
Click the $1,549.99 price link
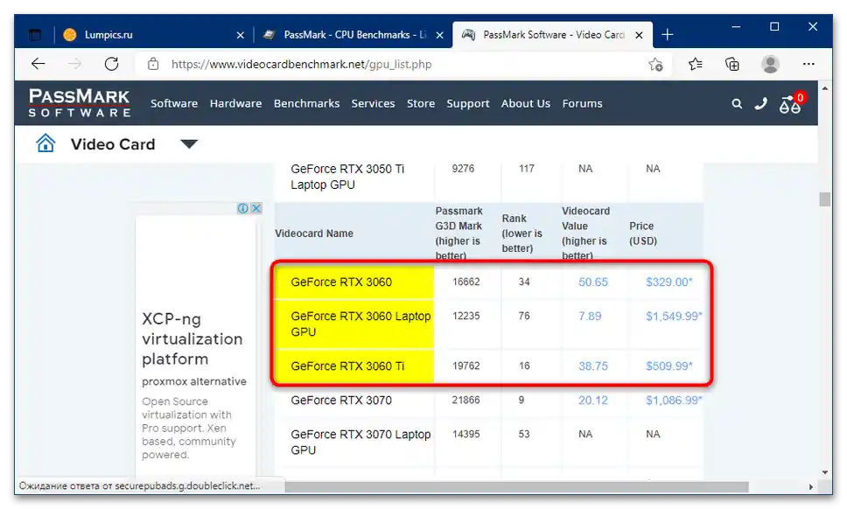(x=674, y=316)
